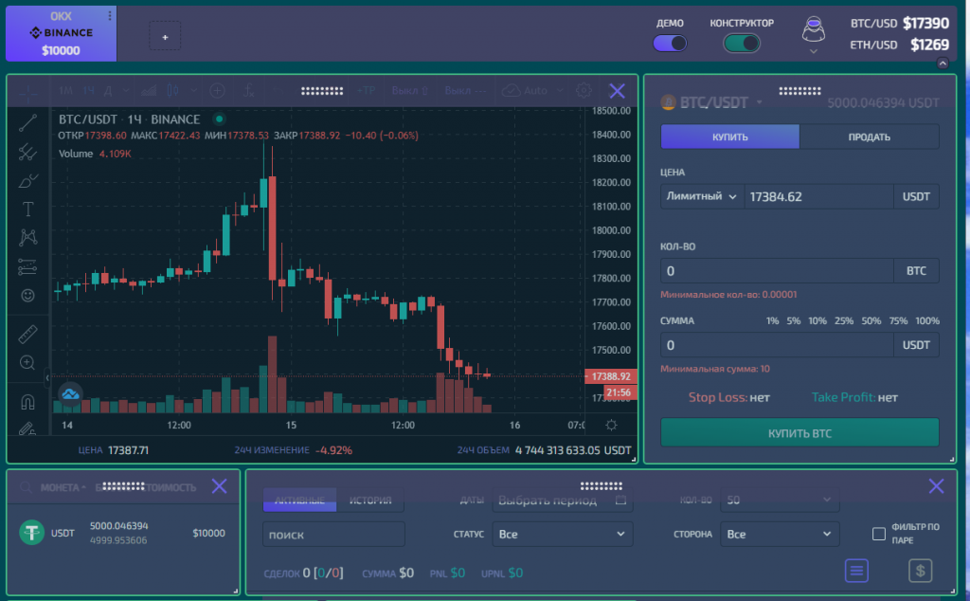Screen dimensions: 970x601
Task: Open the user profile avatar
Action: pos(814,28)
